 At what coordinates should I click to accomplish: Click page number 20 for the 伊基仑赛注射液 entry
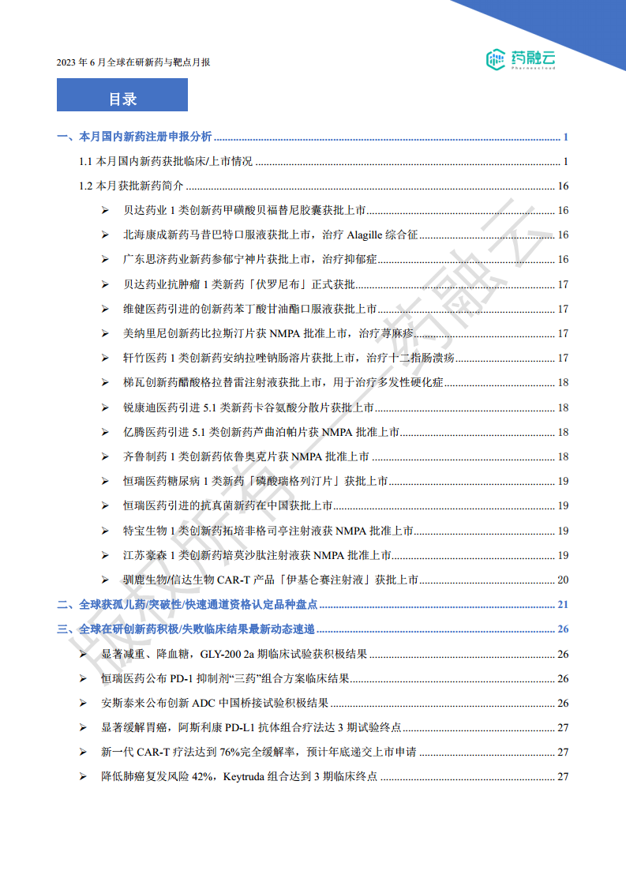[x=563, y=580]
